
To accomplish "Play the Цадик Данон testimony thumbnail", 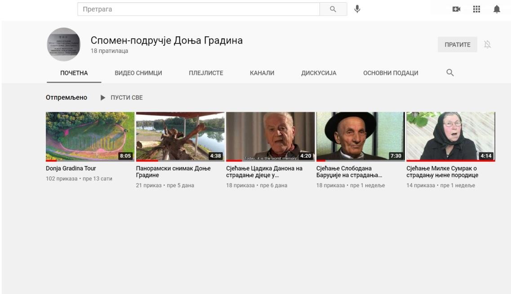I will click(x=270, y=136).
